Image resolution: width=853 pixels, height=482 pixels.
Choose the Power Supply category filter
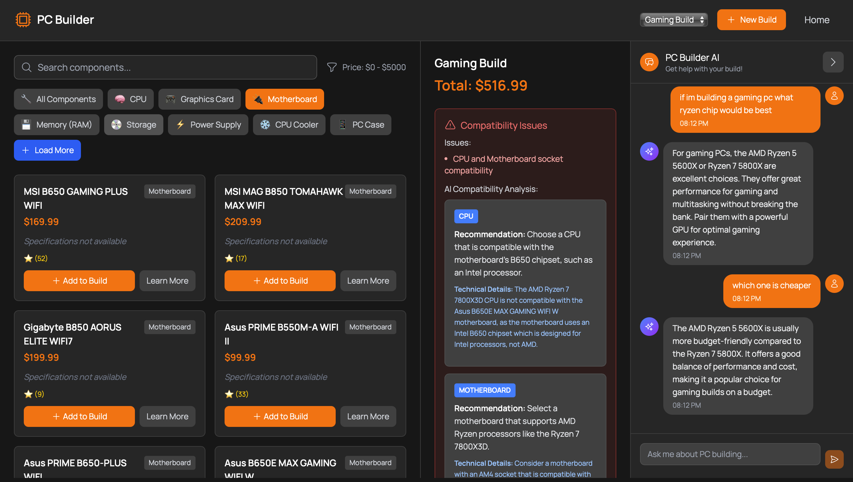(208, 124)
